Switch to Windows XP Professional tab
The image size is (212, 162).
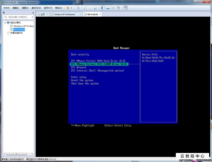click(64, 14)
